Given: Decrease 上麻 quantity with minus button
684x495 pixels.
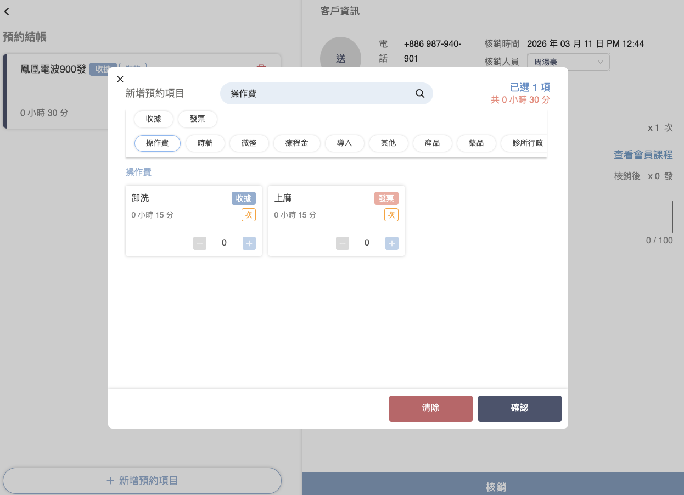Looking at the screenshot, I should 343,243.
